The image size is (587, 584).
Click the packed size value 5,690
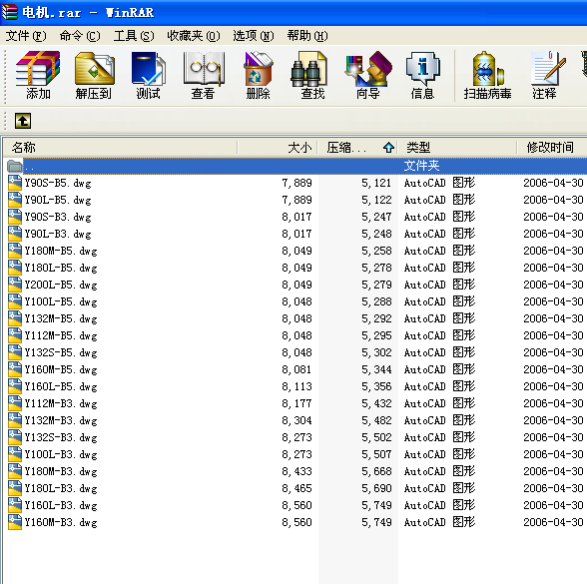[x=376, y=488]
